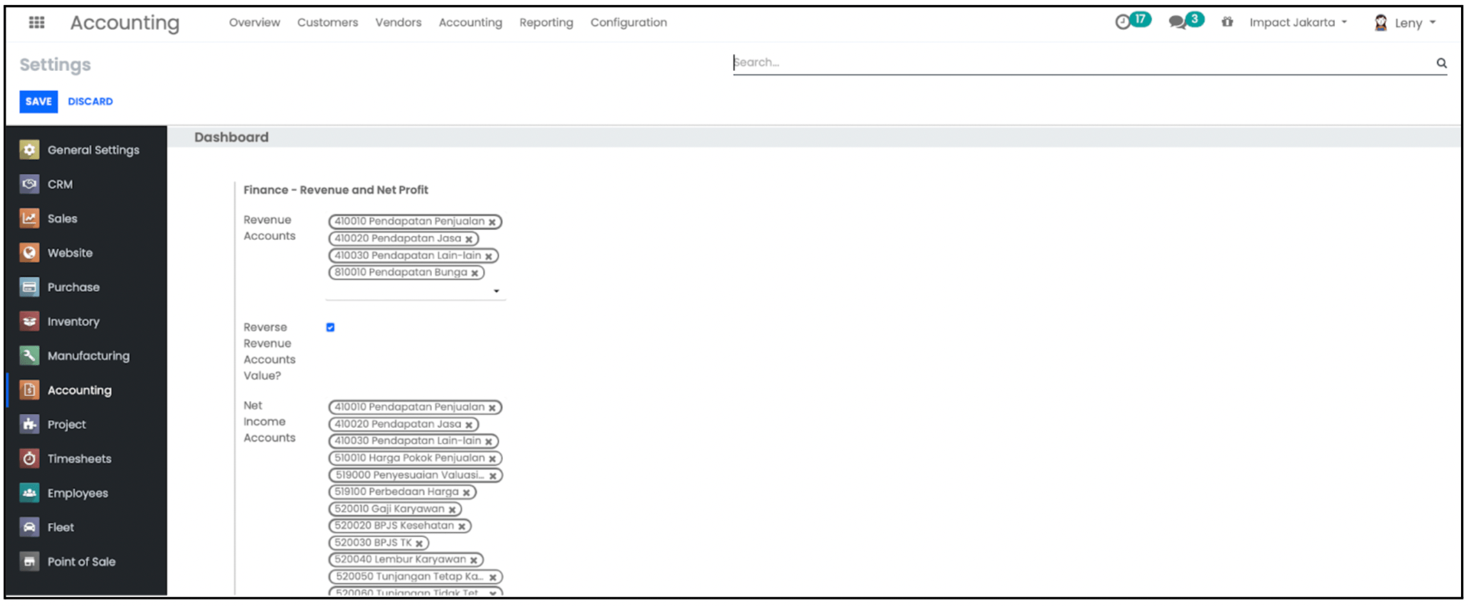Remove 410020 Pendapatan Jasa from Revenue Accounts
Viewport: 1470px width, 606px height.
click(x=469, y=239)
